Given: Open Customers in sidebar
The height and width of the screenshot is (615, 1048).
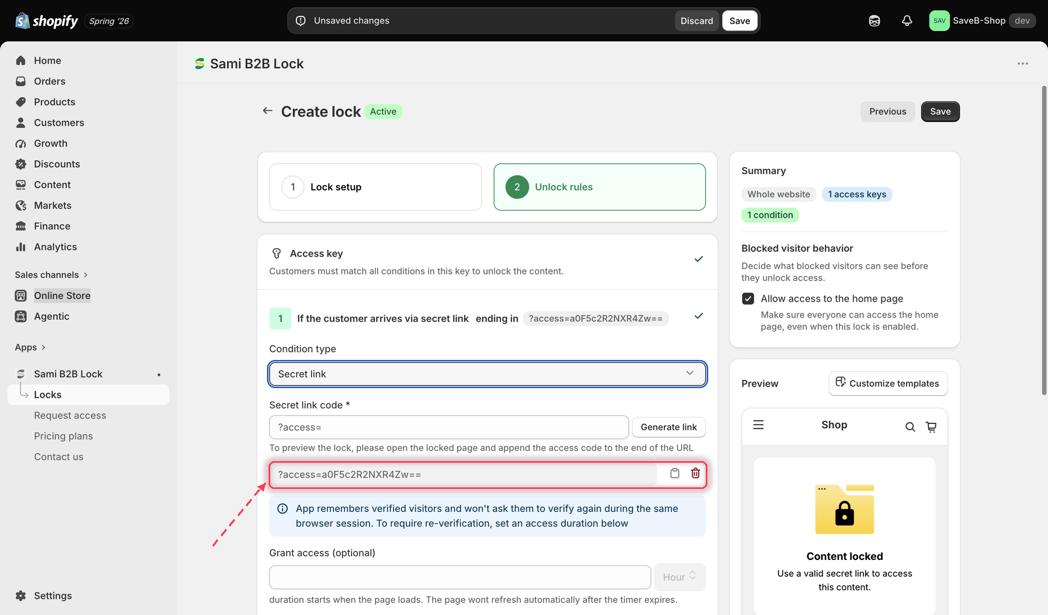Looking at the screenshot, I should [58, 123].
